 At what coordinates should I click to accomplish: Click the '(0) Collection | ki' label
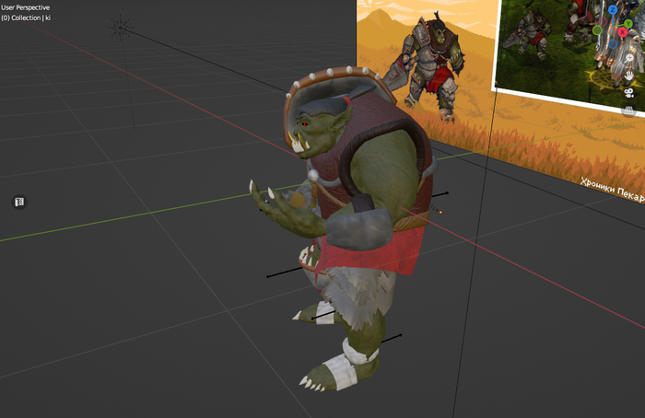pyautogui.click(x=26, y=17)
